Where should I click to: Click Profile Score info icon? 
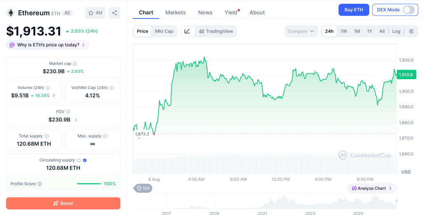pos(40,184)
